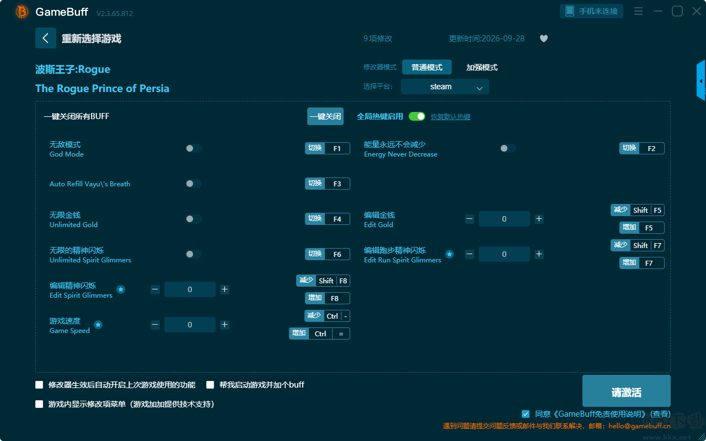Toggle God Mode switch
This screenshot has width=706, height=441.
pyautogui.click(x=194, y=148)
